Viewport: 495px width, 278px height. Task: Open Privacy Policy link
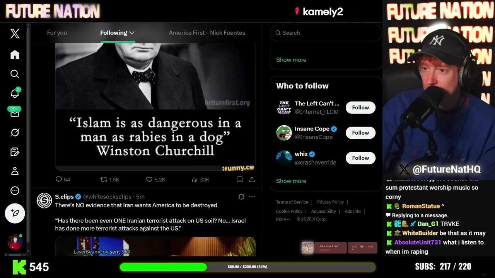click(330, 202)
